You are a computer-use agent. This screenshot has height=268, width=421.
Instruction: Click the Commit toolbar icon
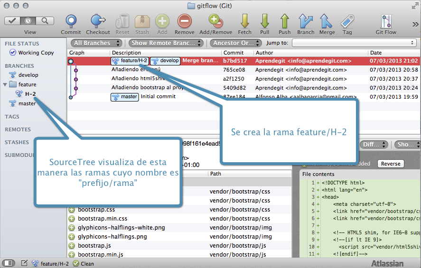coord(71,21)
